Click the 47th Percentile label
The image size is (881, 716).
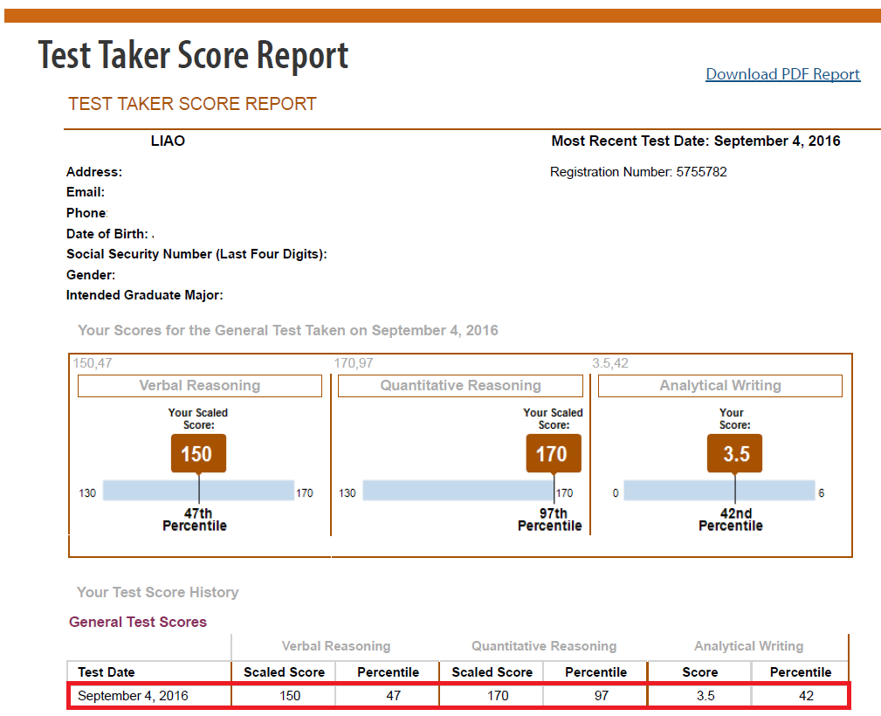[195, 520]
